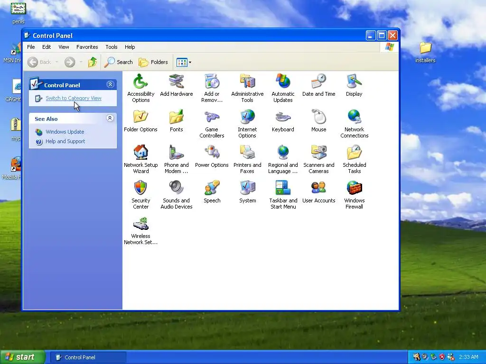Open the Tools menu
Viewport: 486px width, 364px height.
(x=111, y=47)
